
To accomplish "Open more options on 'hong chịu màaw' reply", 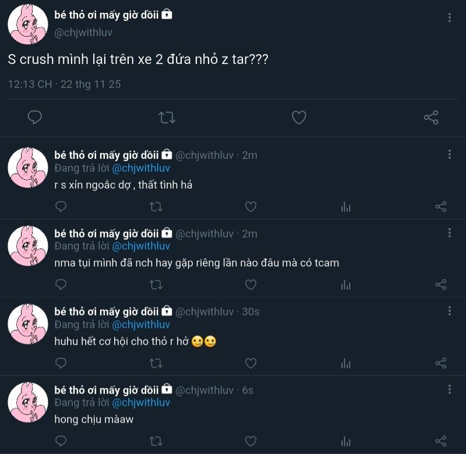I will click(449, 389).
